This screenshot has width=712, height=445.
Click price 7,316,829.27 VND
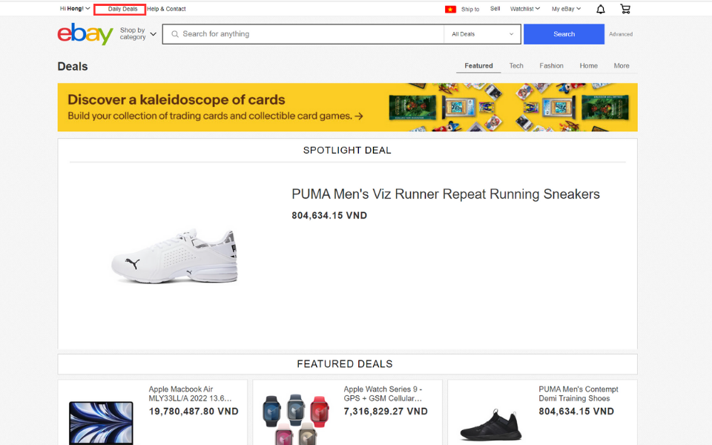click(386, 412)
